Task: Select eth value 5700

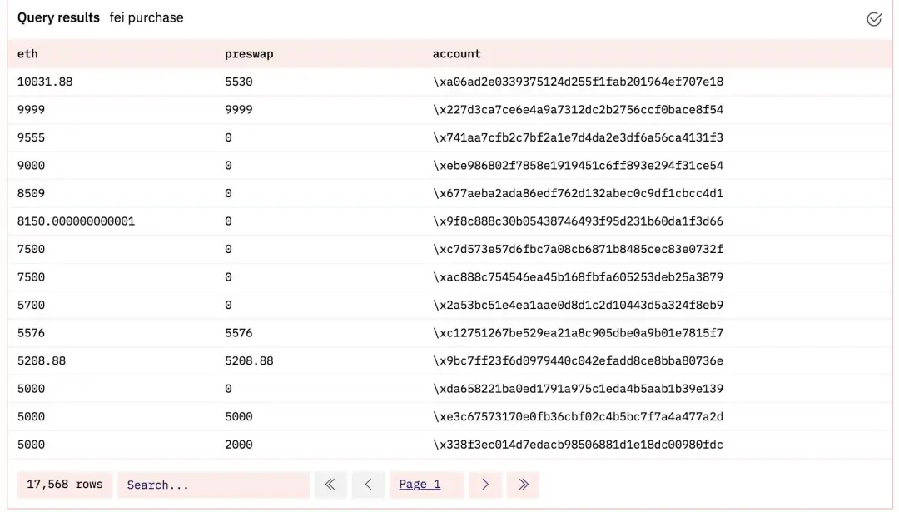Action: (x=31, y=305)
